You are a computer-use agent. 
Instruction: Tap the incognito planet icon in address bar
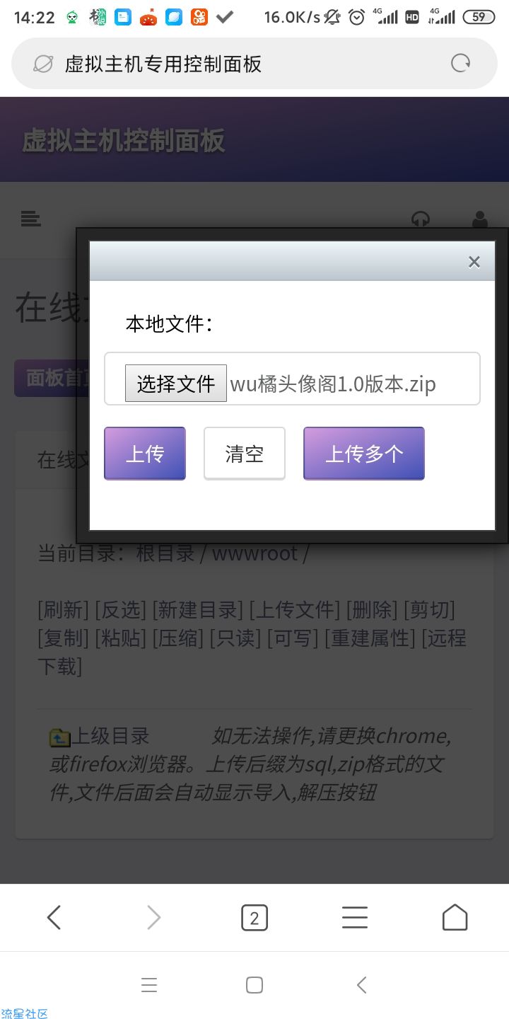pyautogui.click(x=43, y=64)
